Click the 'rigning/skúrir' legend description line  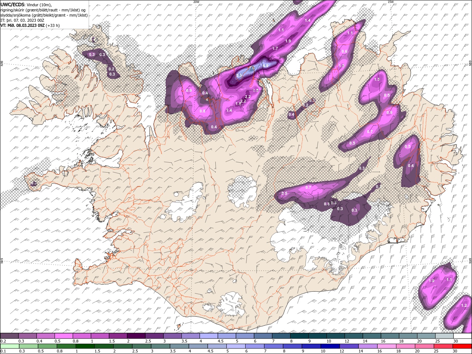point(43,10)
